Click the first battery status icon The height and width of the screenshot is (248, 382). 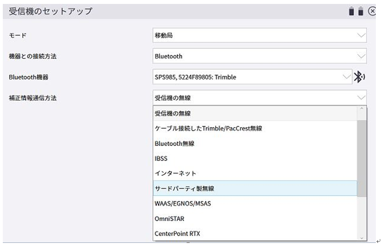pos(352,11)
